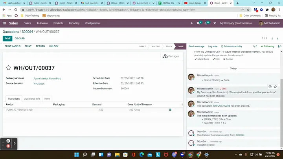Toggle the Following status
The width and height of the screenshot is (283, 159).
pos(267,46)
